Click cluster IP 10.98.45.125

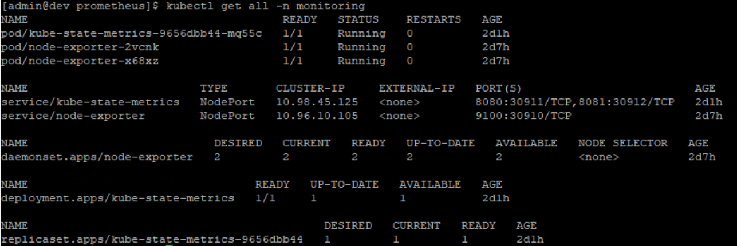coord(317,102)
